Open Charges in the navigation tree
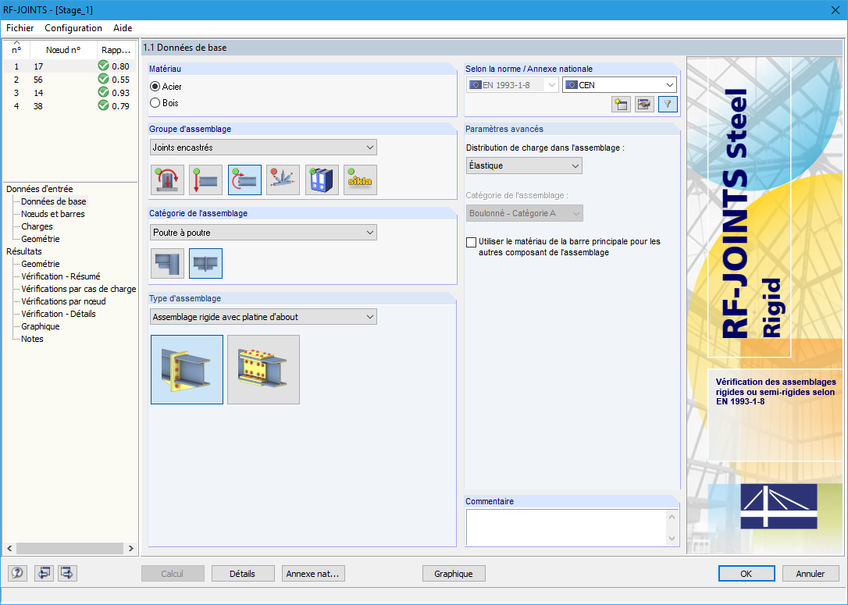 37,226
